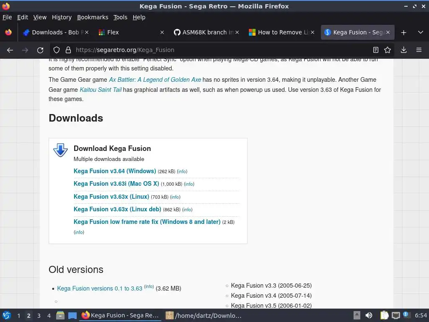Open the tracking protection shield
Image resolution: width=429 pixels, height=322 pixels.
[57, 50]
